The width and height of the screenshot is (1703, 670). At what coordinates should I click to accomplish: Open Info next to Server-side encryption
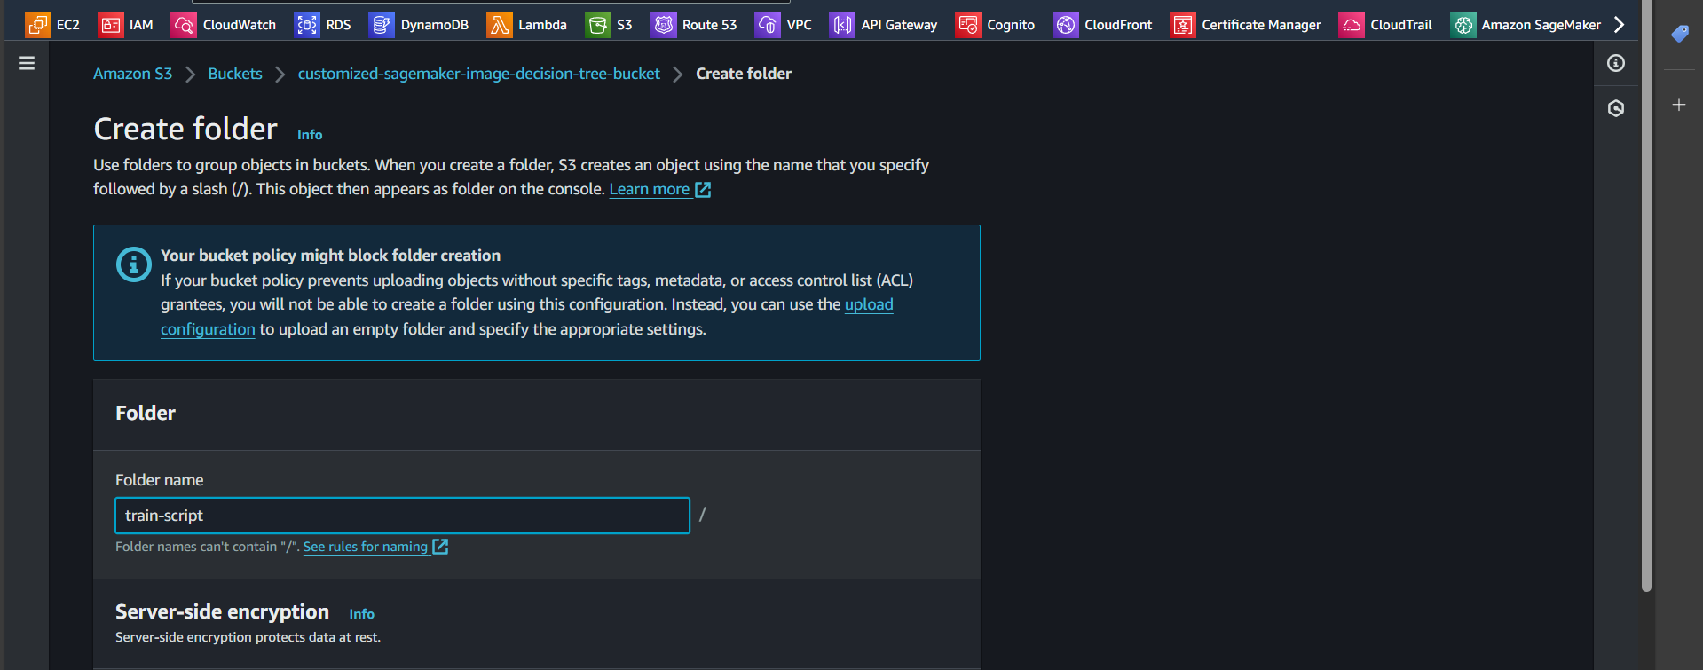click(x=361, y=614)
